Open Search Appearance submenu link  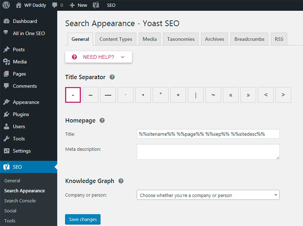point(24,191)
